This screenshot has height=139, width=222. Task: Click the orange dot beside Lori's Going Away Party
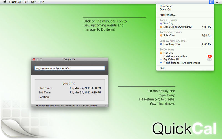tap(161, 27)
